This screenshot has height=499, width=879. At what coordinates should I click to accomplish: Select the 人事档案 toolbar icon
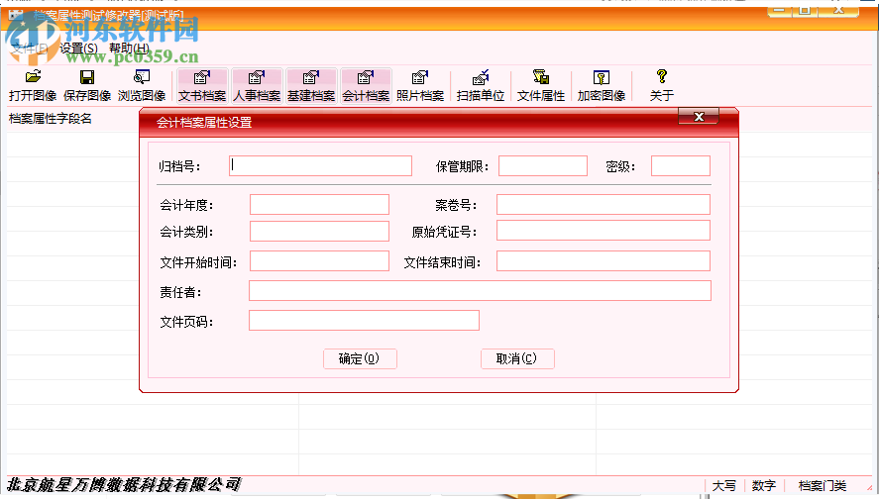[257, 86]
